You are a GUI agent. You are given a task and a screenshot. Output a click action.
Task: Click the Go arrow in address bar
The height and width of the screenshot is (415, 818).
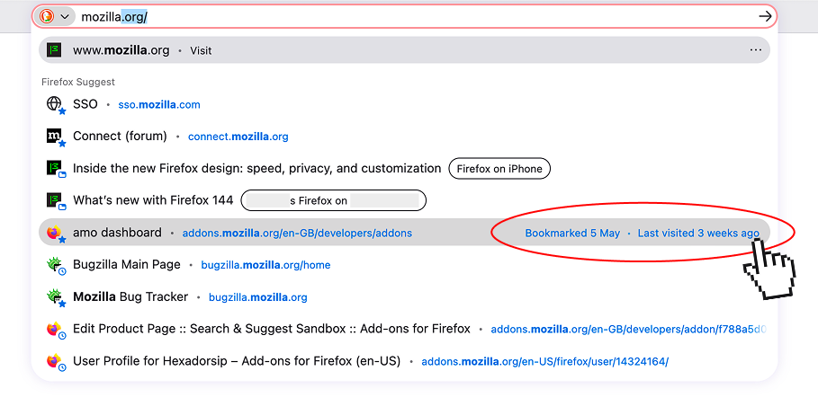pyautogui.click(x=765, y=17)
